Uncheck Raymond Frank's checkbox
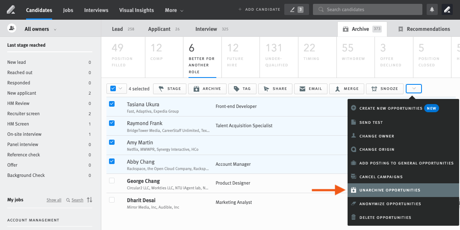Image resolution: width=460 pixels, height=230 pixels. coord(112,123)
